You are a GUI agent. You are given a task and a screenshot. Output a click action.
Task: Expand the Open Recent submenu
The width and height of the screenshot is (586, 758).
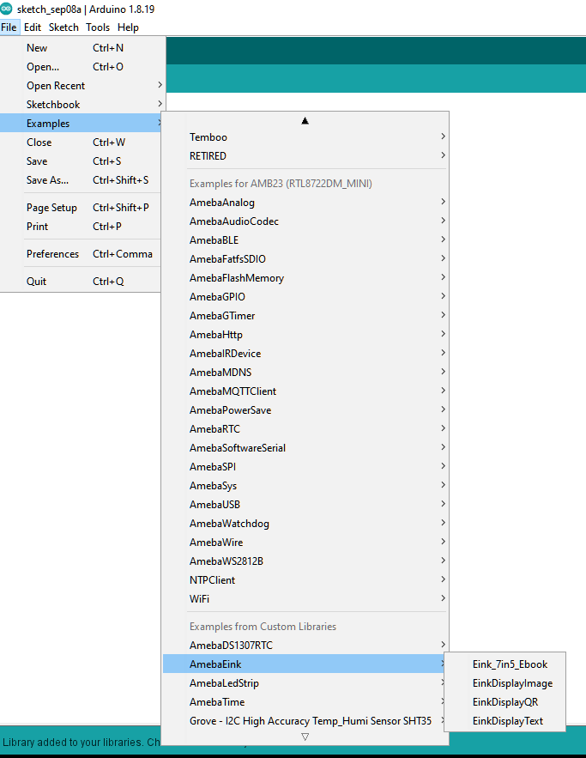click(82, 86)
